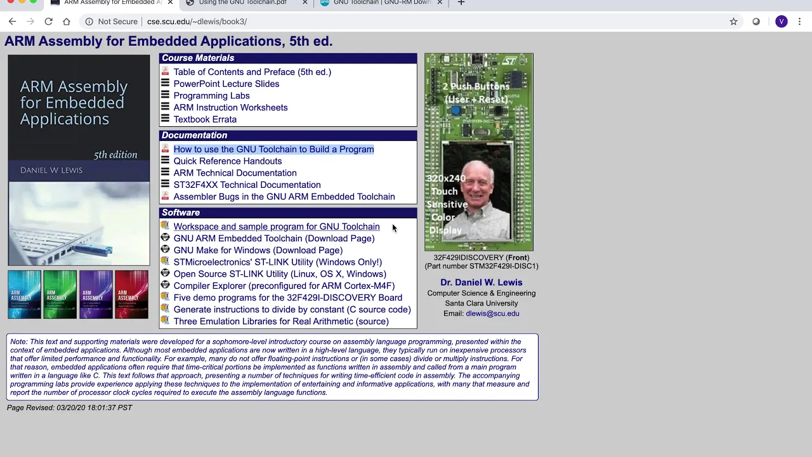Open ST32F4XX Technical Documentation link
This screenshot has width=812, height=457.
tap(247, 185)
